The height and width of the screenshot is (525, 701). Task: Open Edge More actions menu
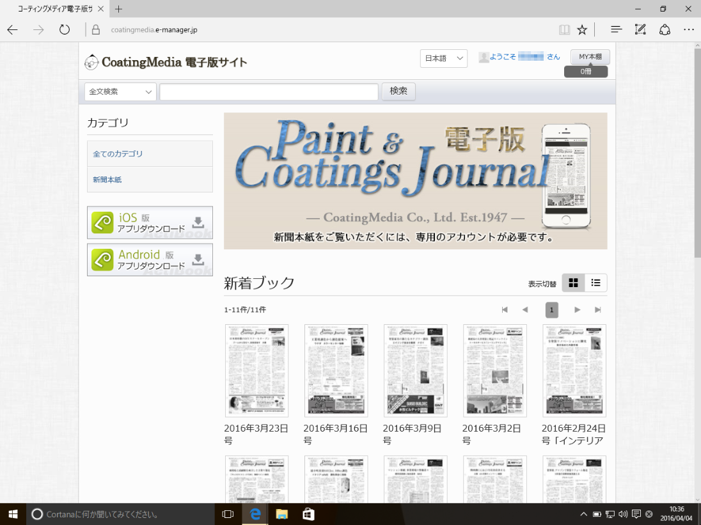click(x=689, y=30)
